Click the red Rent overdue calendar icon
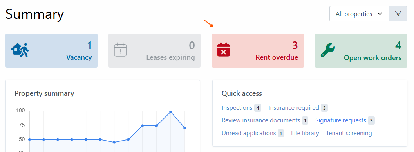This screenshot has width=414, height=152. pos(223,50)
